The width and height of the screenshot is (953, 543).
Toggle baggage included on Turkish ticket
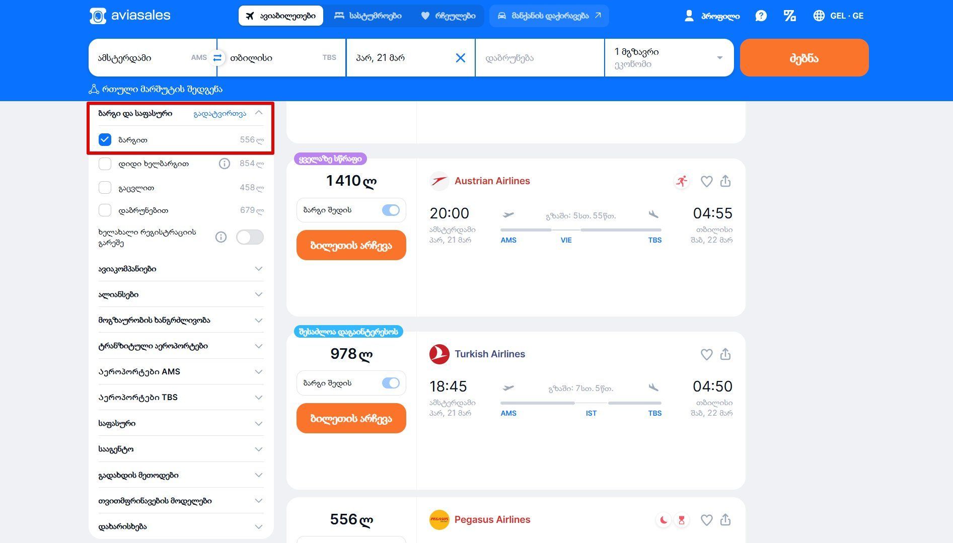pyautogui.click(x=391, y=383)
